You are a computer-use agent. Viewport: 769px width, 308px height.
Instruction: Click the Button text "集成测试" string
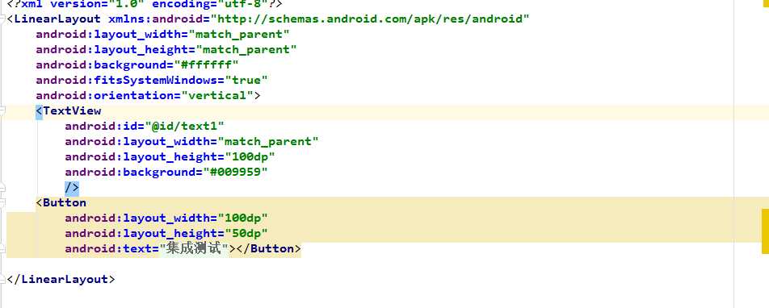pyautogui.click(x=195, y=248)
